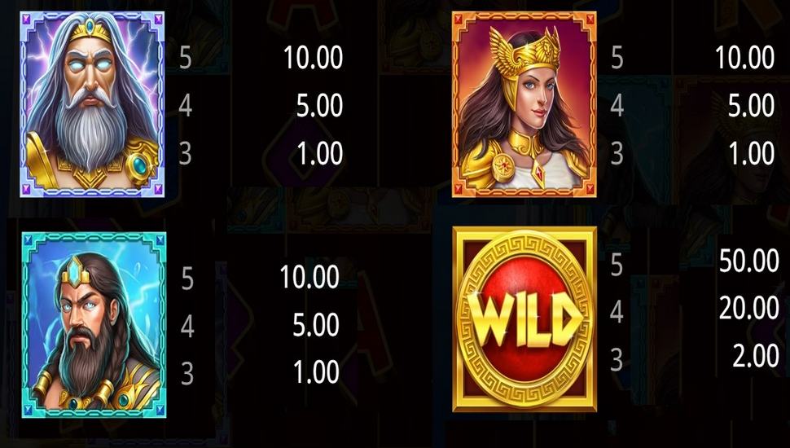Screen dimensions: 790x448
Task: Click count 5 beside Zeus symbol
Action: coord(186,59)
